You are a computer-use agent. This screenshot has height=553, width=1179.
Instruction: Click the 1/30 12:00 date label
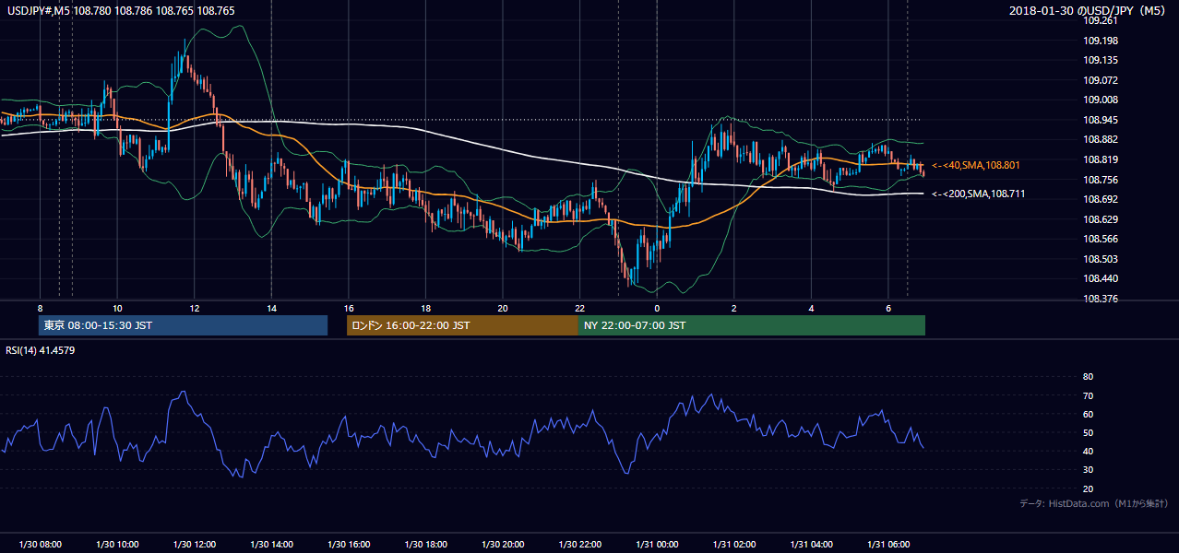pos(194,545)
